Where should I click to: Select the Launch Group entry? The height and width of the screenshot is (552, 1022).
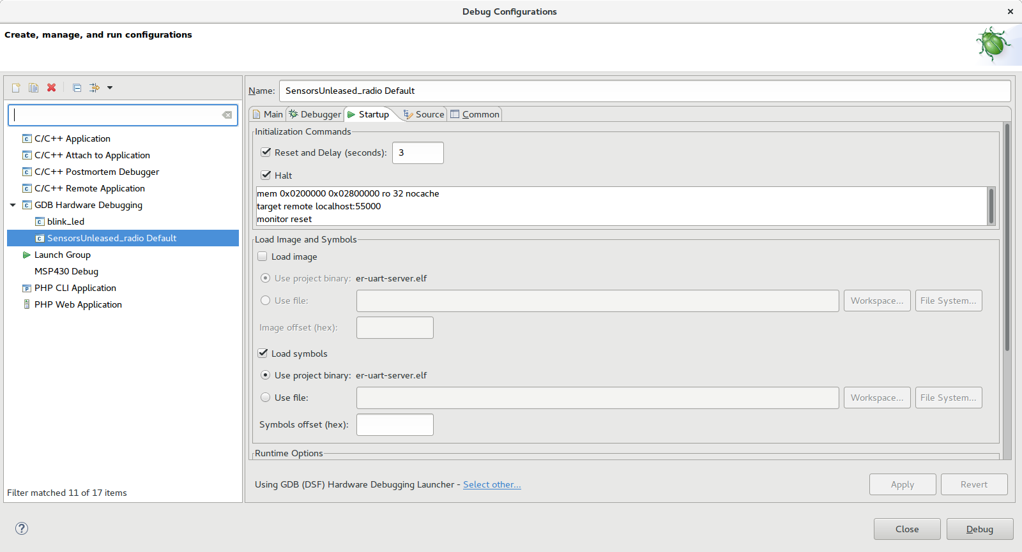pos(63,255)
